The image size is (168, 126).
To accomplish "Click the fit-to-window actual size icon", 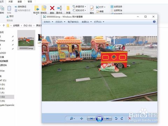I will (x=82, y=119).
